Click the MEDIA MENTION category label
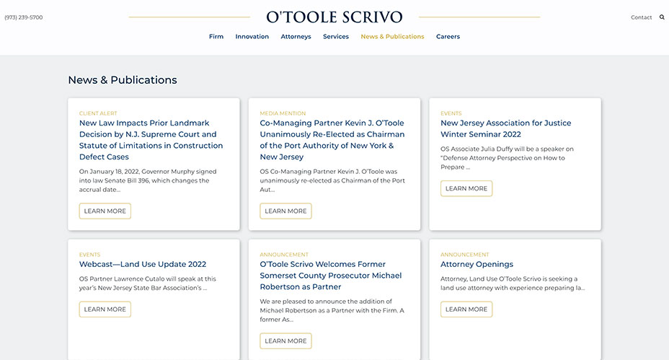The height and width of the screenshot is (360, 669). click(283, 113)
